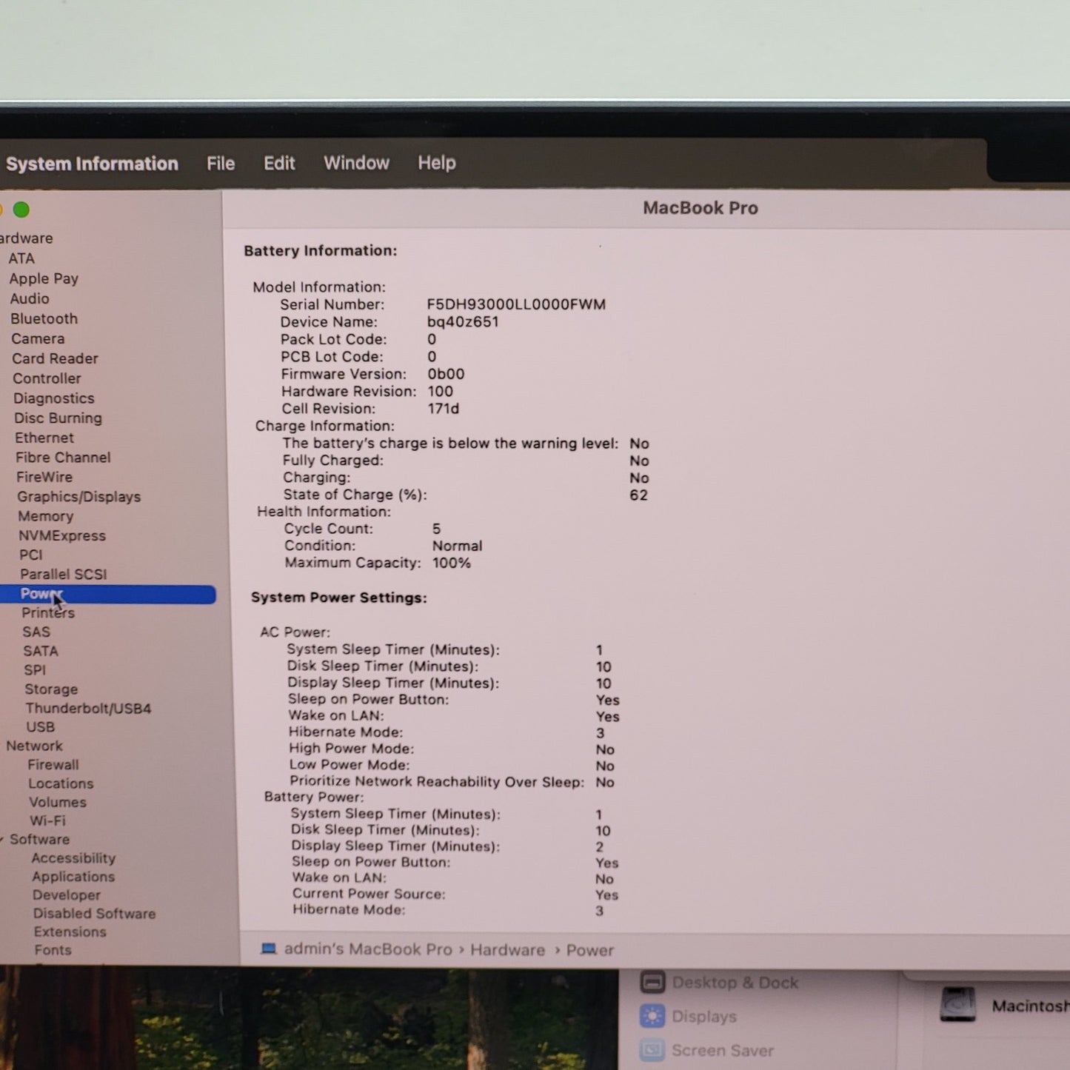The width and height of the screenshot is (1070, 1070).
Task: Select FireWire in the sidebar
Action: [44, 477]
